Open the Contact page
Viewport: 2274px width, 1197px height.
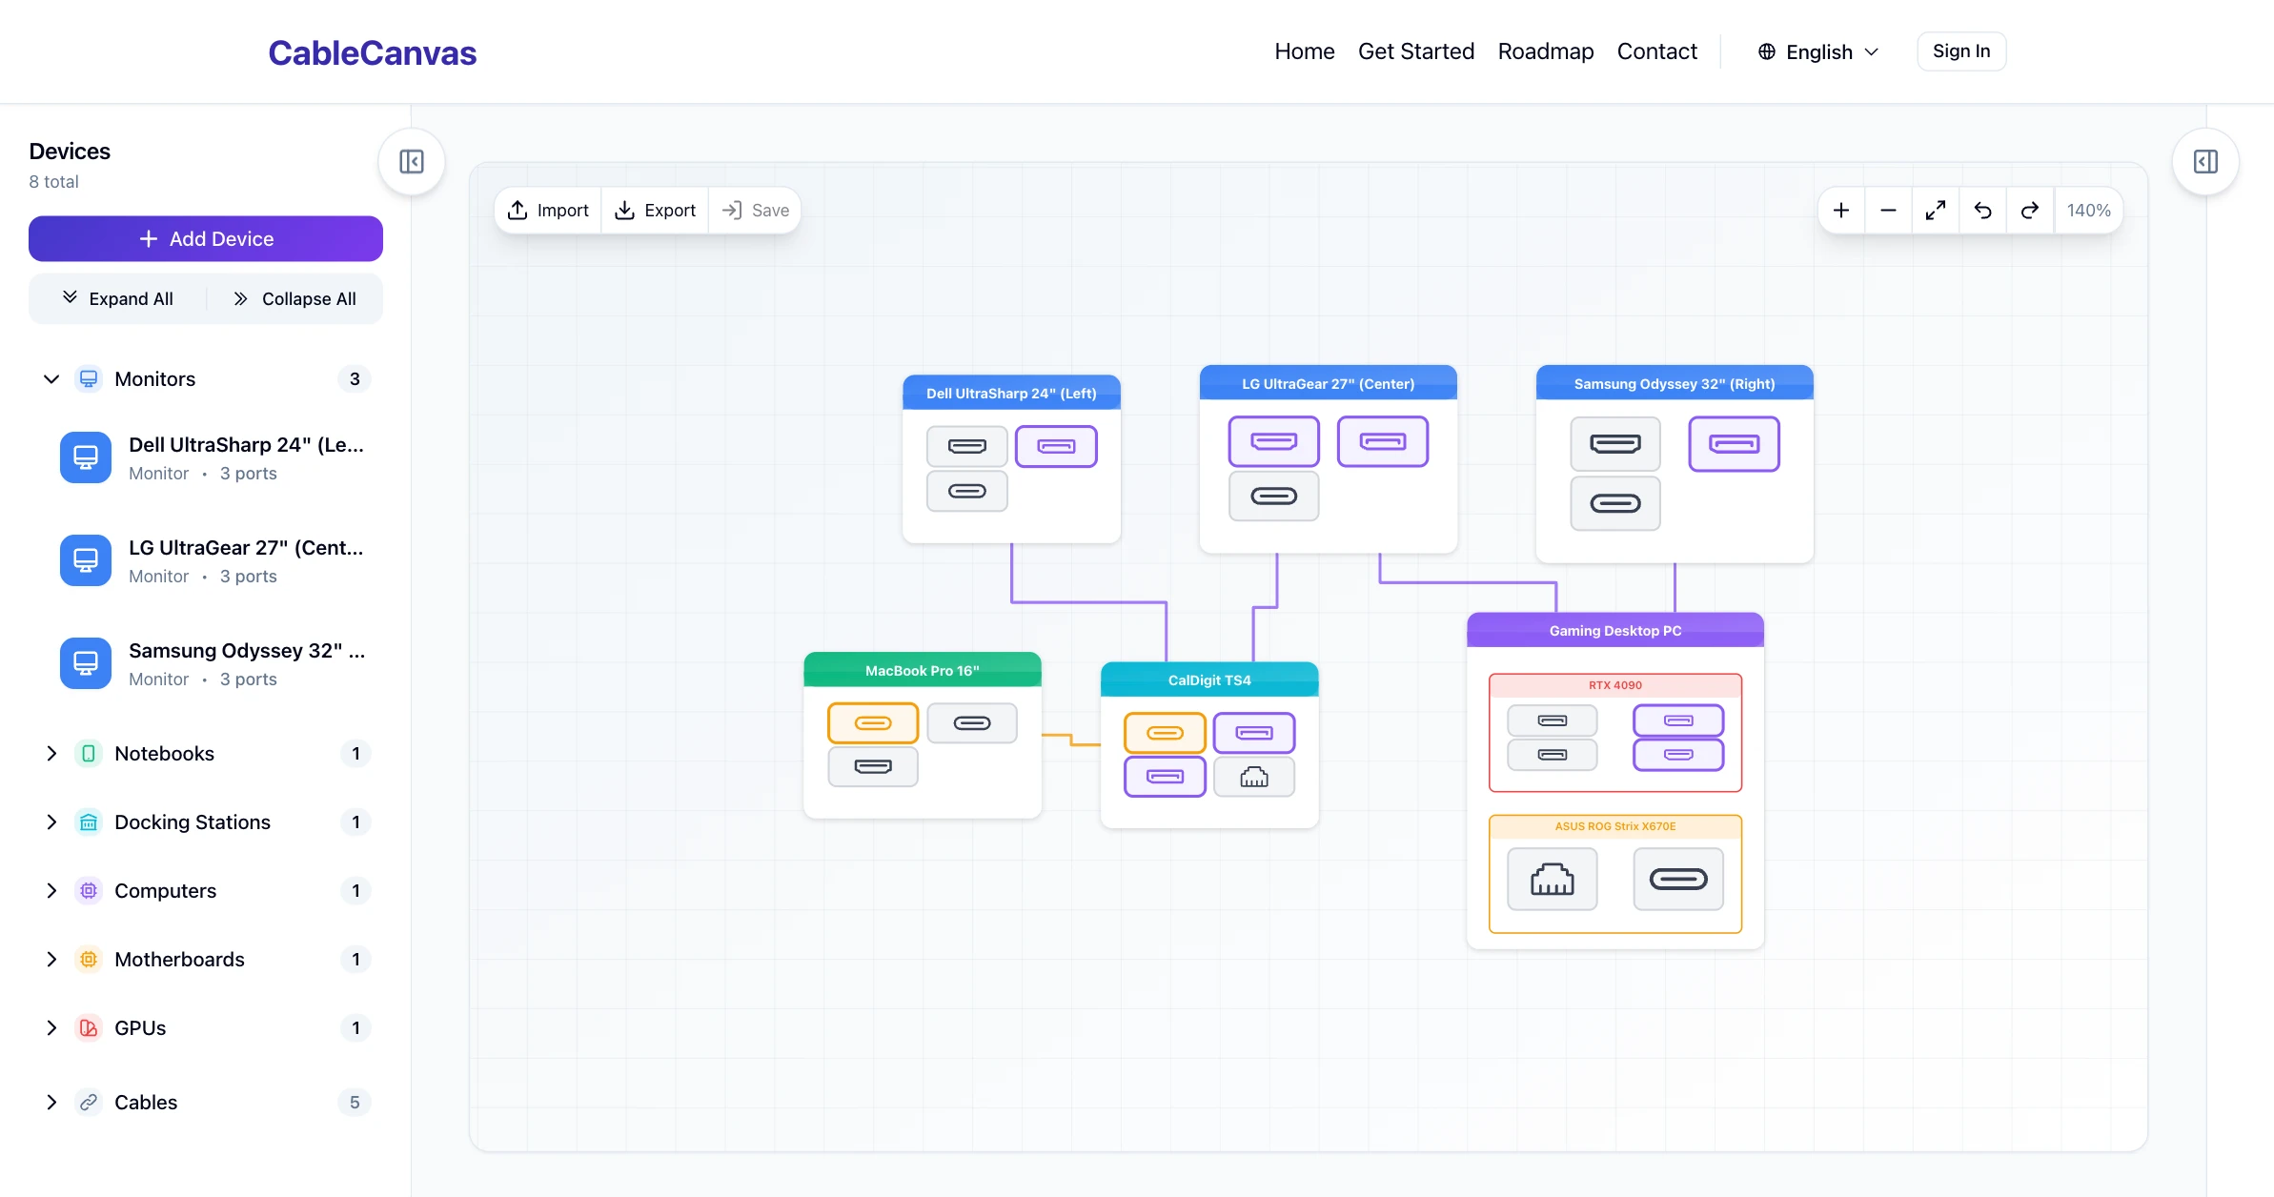pos(1657,51)
